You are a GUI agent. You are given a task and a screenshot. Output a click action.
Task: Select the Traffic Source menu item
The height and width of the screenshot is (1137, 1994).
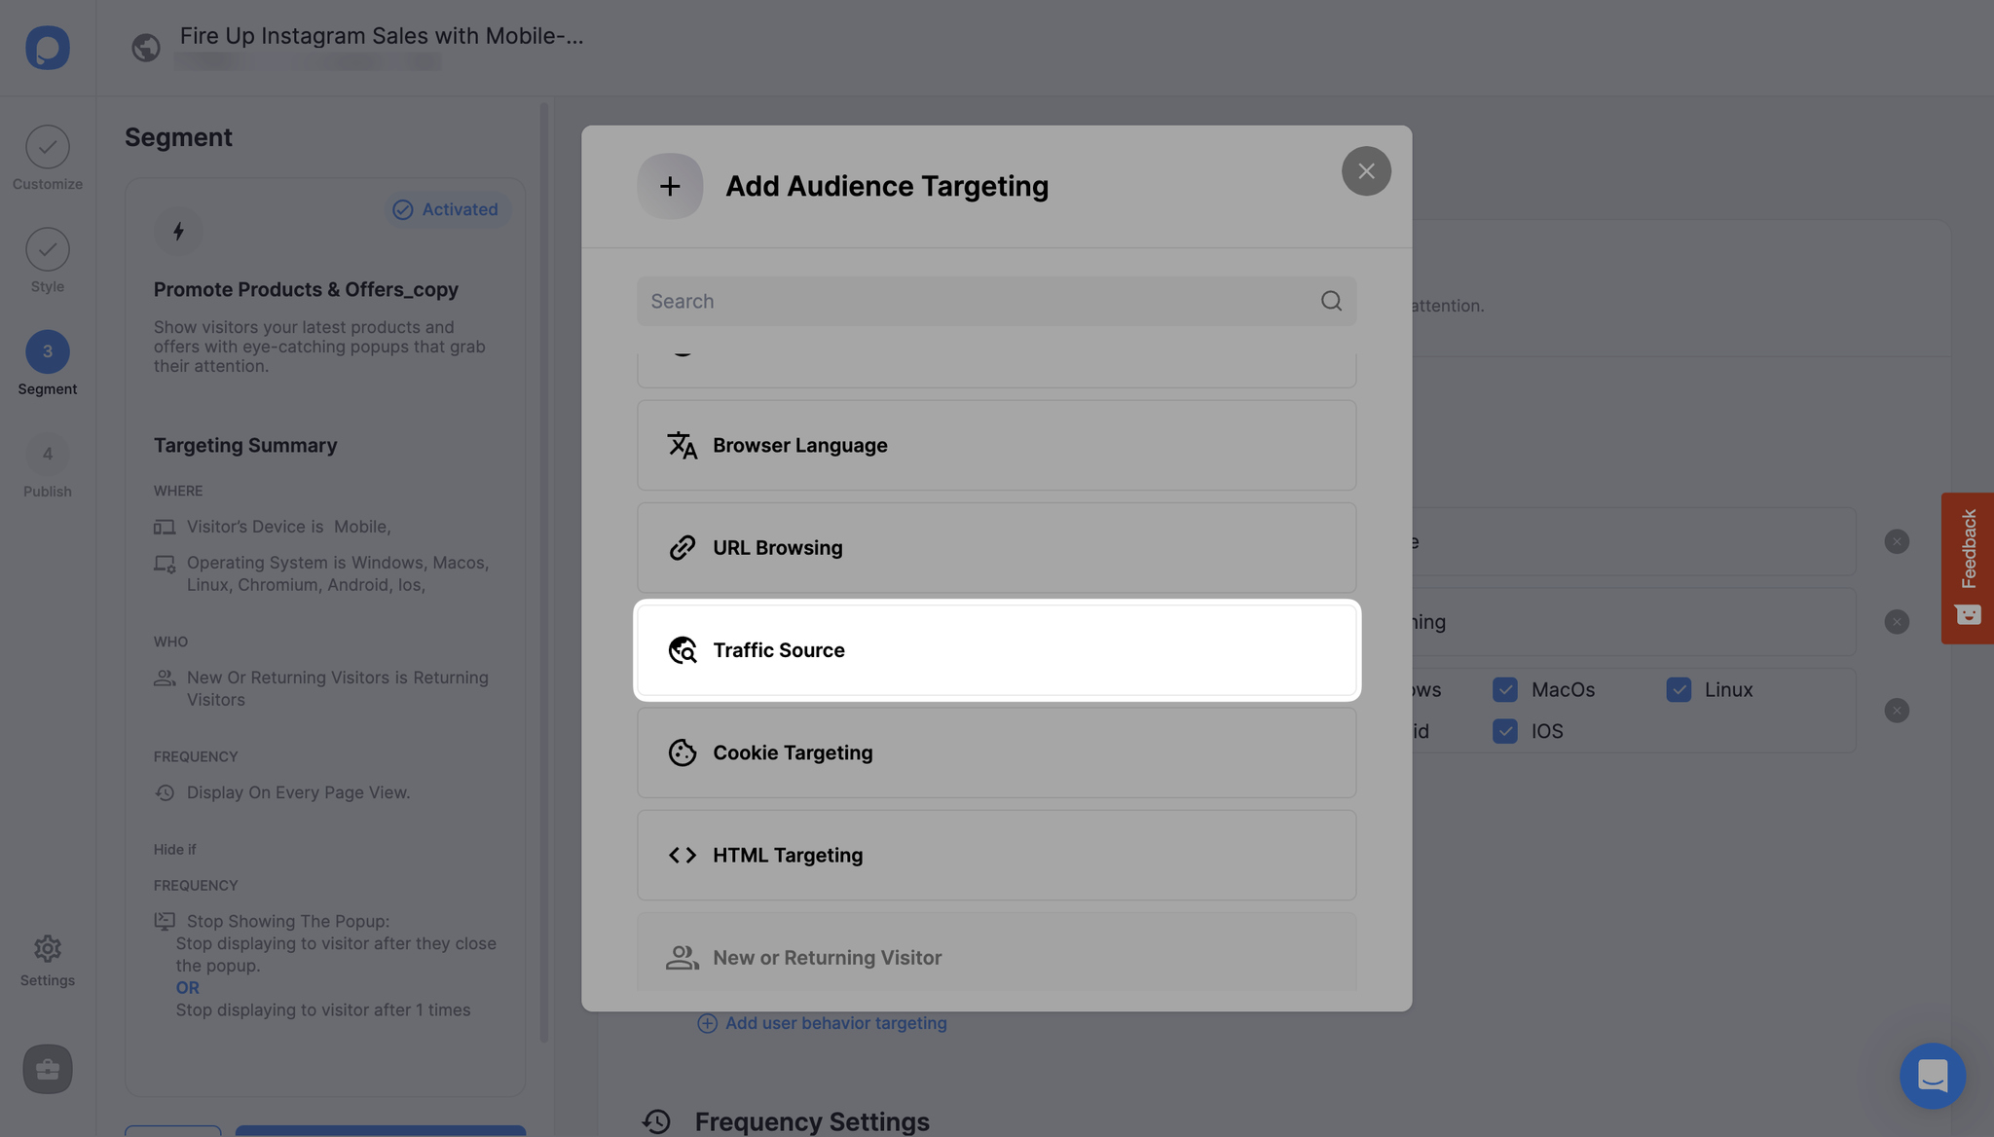pyautogui.click(x=997, y=649)
